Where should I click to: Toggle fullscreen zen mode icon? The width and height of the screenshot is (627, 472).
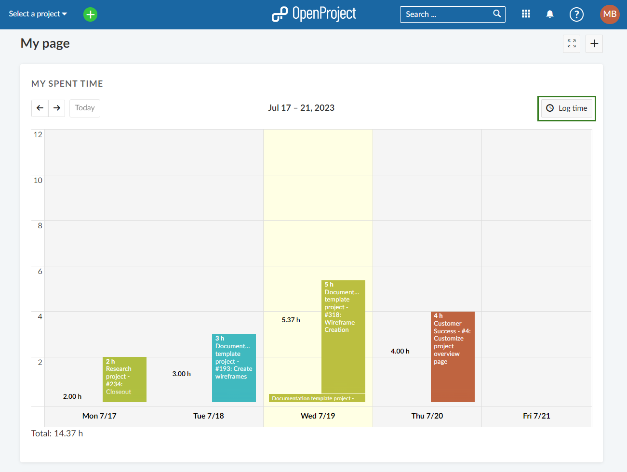[572, 44]
